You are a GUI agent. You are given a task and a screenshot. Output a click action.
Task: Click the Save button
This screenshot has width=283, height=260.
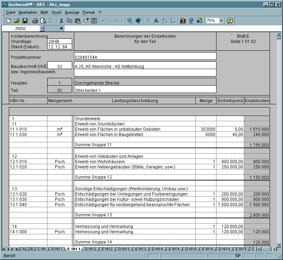pyautogui.click(x=25, y=21)
